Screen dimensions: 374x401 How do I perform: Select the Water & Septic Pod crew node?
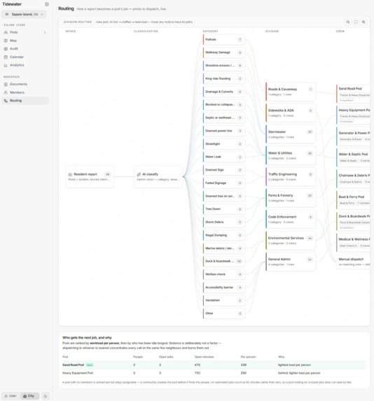click(353, 157)
